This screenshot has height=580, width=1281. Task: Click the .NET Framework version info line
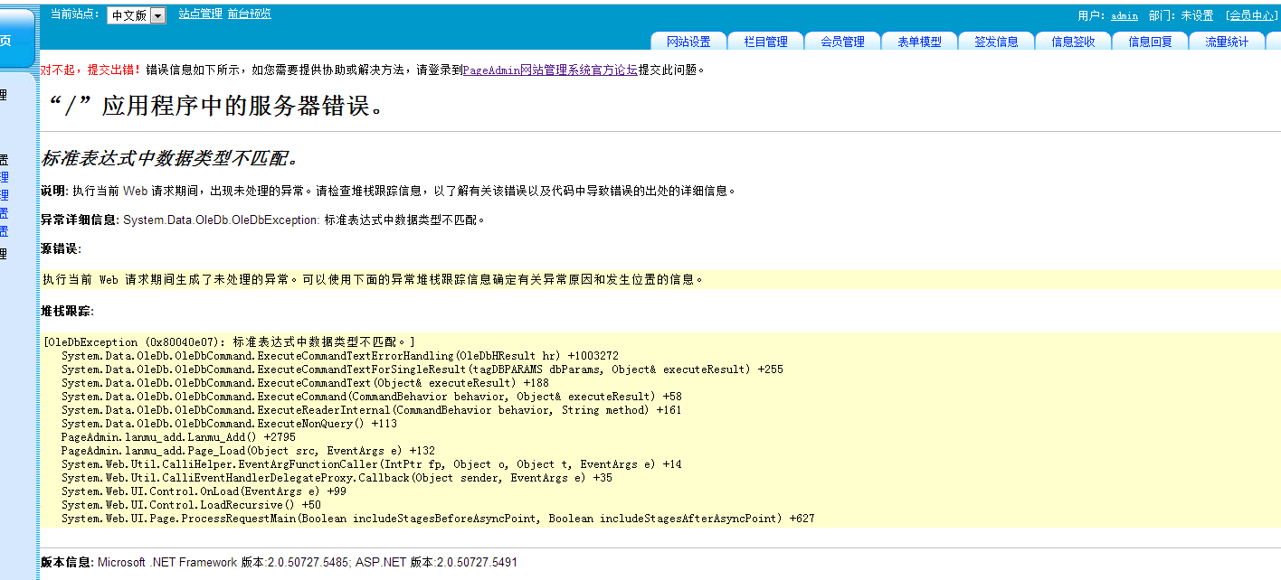pos(280,562)
